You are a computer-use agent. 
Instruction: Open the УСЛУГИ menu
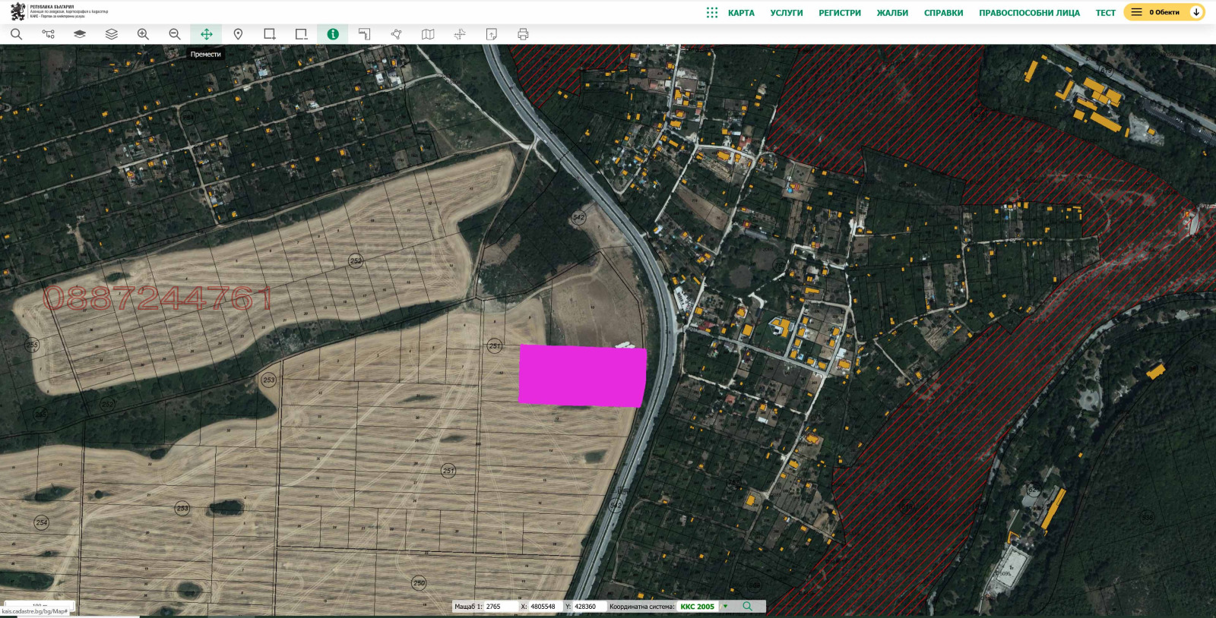(x=786, y=13)
